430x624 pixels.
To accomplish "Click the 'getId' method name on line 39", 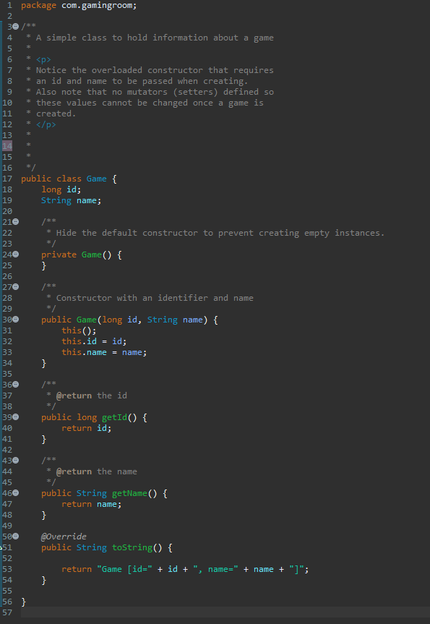I will (x=115, y=417).
